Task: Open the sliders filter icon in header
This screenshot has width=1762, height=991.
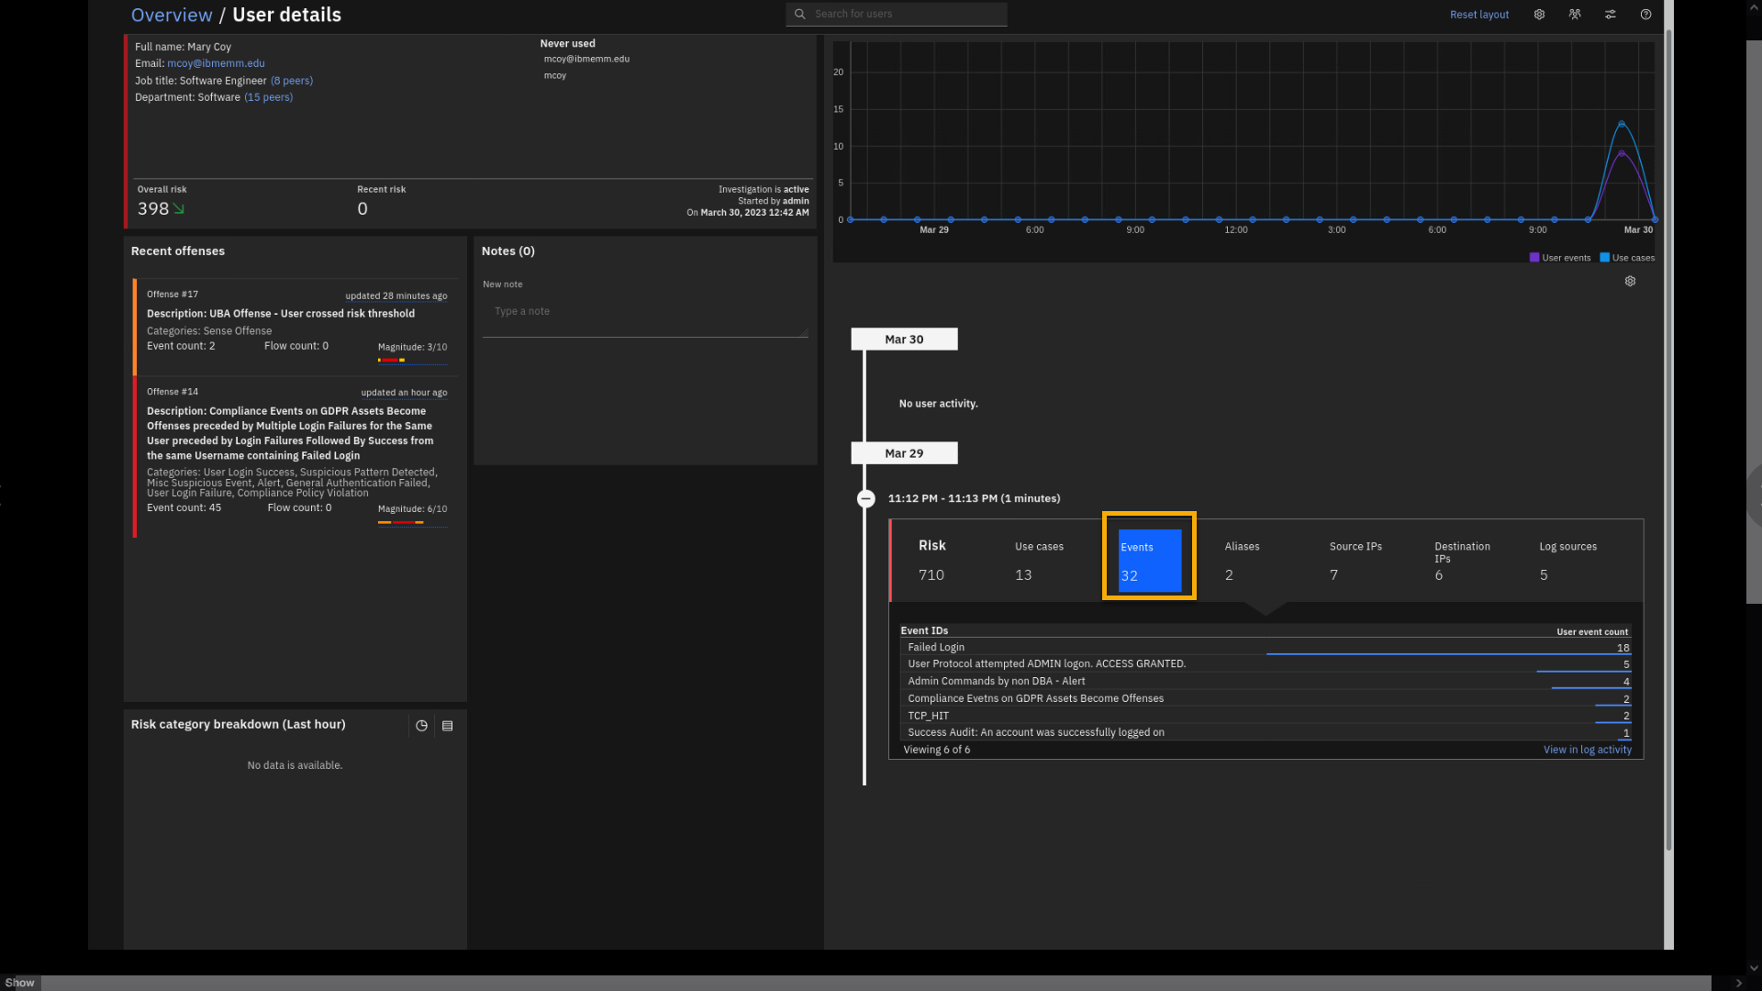Action: 1611,15
